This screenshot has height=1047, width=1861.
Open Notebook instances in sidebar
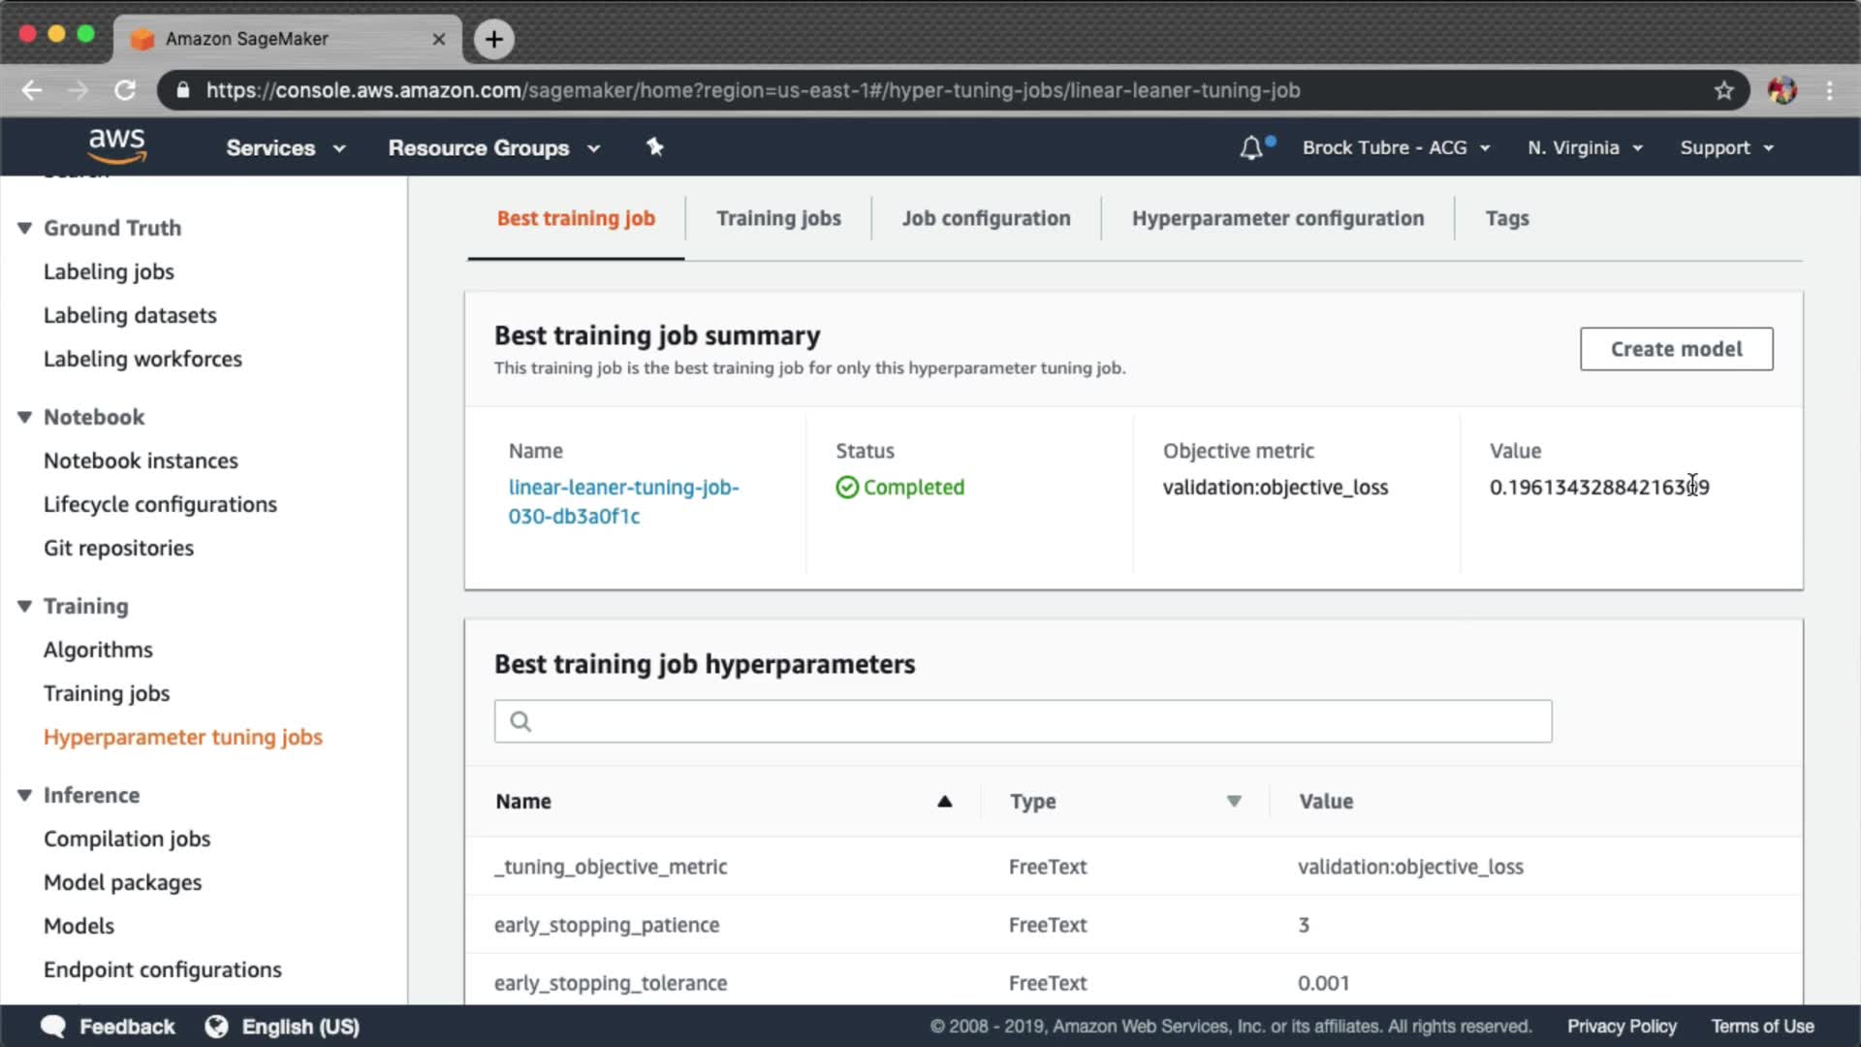[141, 460]
